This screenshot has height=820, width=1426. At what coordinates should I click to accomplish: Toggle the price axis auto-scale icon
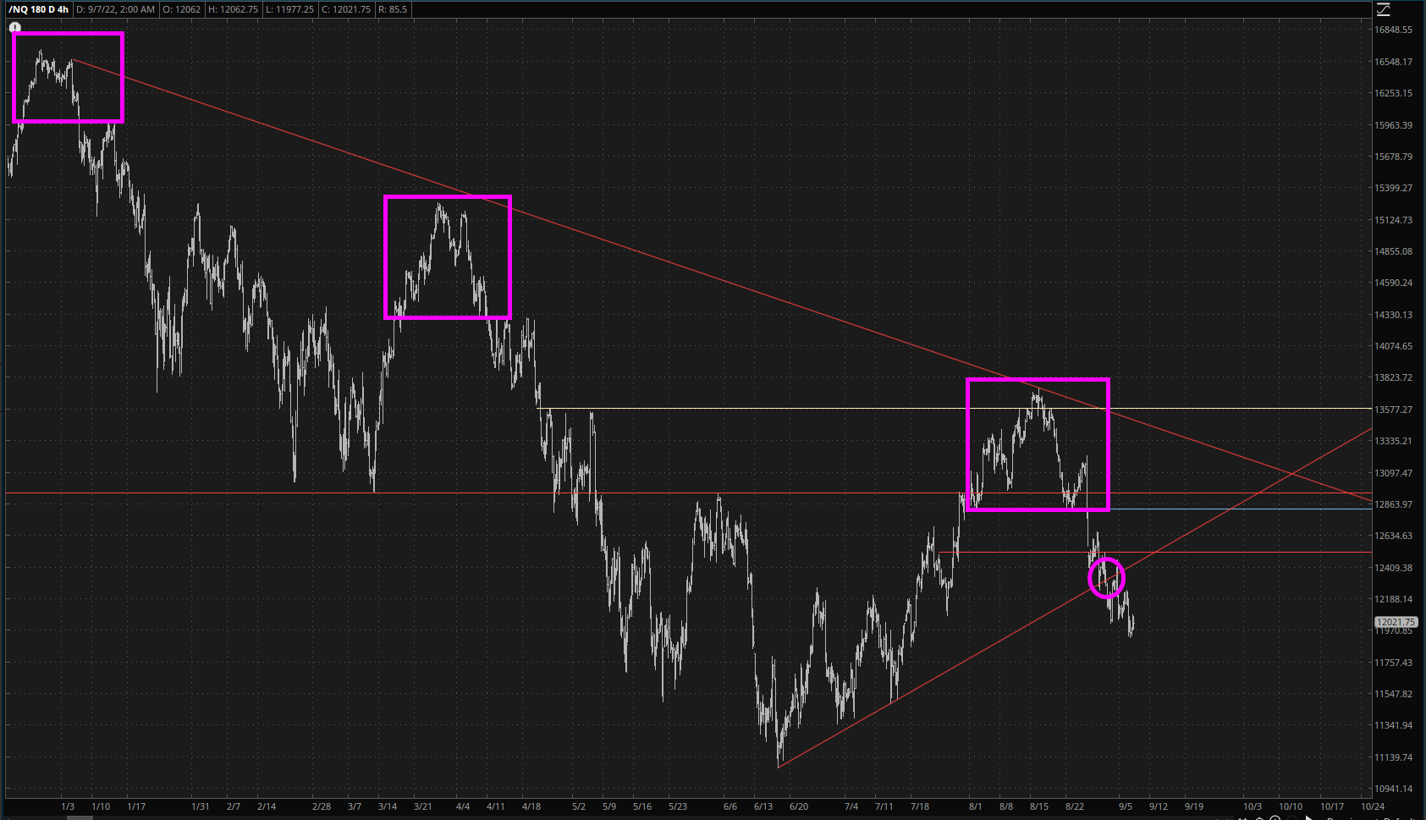[1383, 9]
